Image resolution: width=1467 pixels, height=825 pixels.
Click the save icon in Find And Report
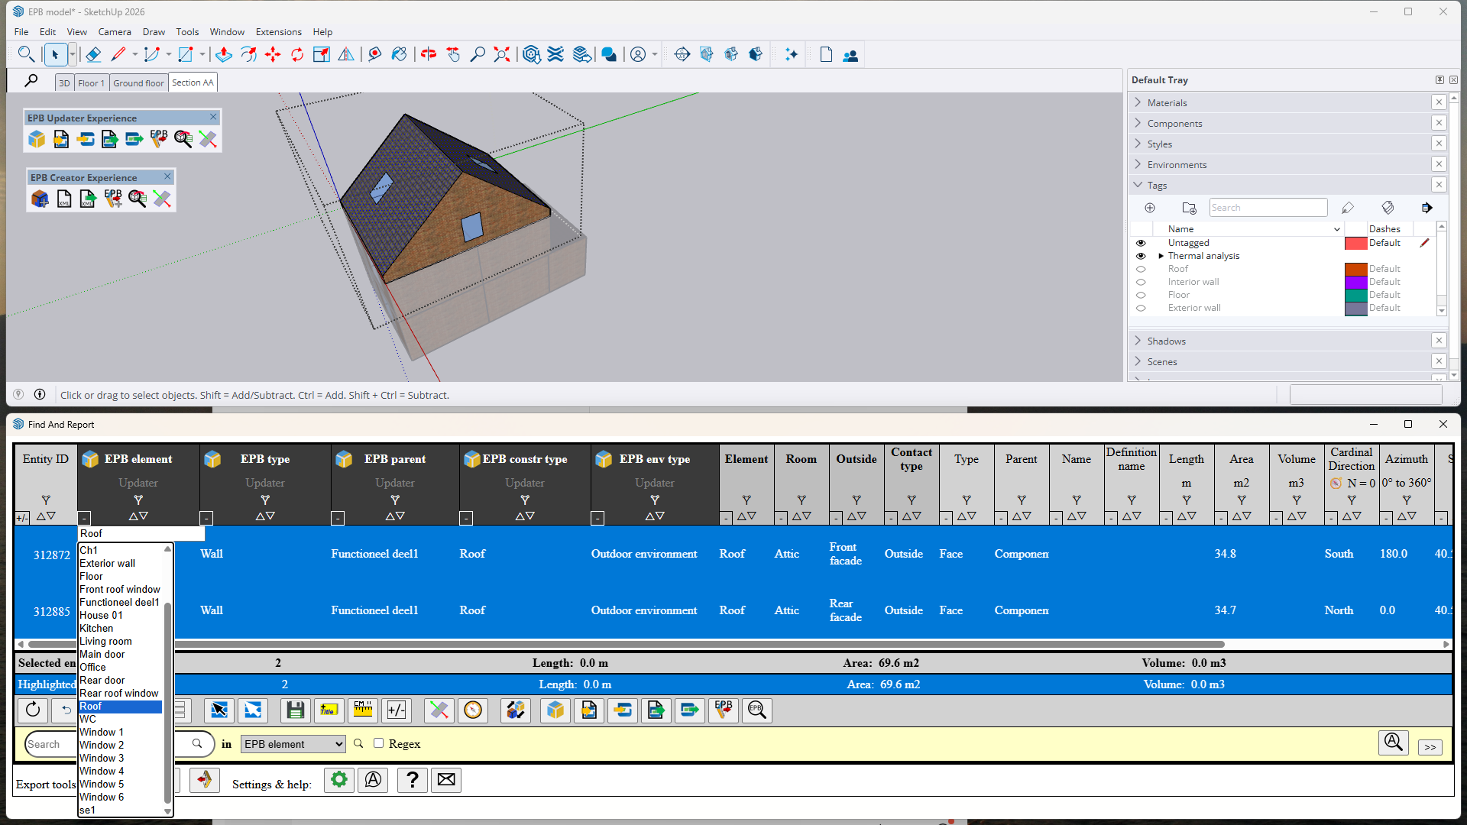point(296,710)
